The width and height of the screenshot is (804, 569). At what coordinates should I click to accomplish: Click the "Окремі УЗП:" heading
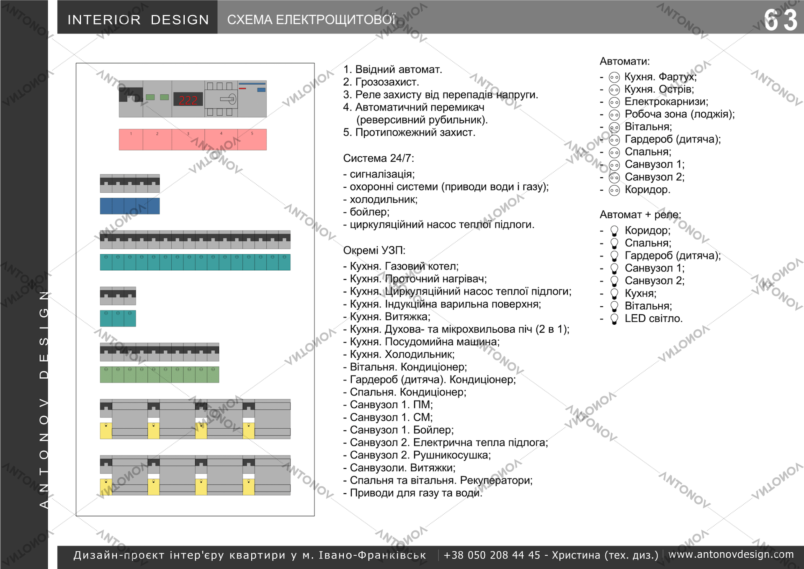[374, 251]
